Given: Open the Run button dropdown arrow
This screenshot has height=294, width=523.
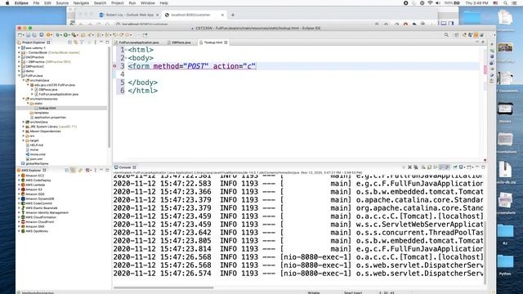Looking at the screenshot, I should point(69,35).
